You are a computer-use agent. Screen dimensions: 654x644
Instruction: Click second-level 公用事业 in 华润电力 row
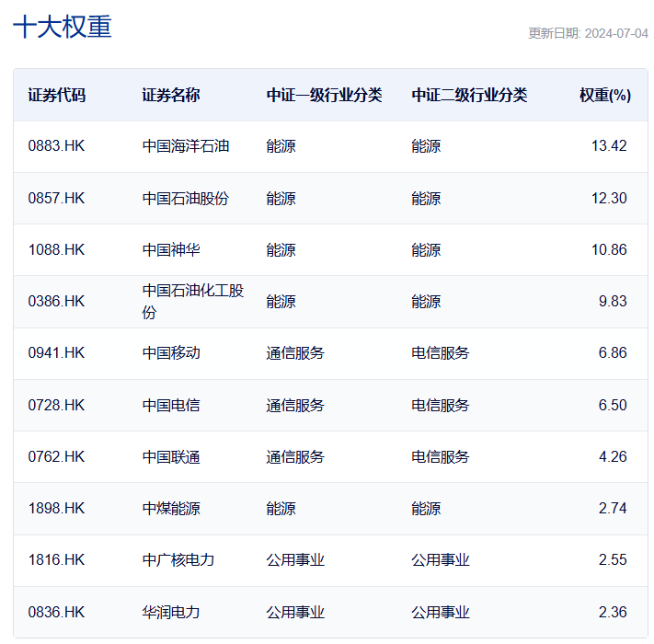(x=441, y=613)
